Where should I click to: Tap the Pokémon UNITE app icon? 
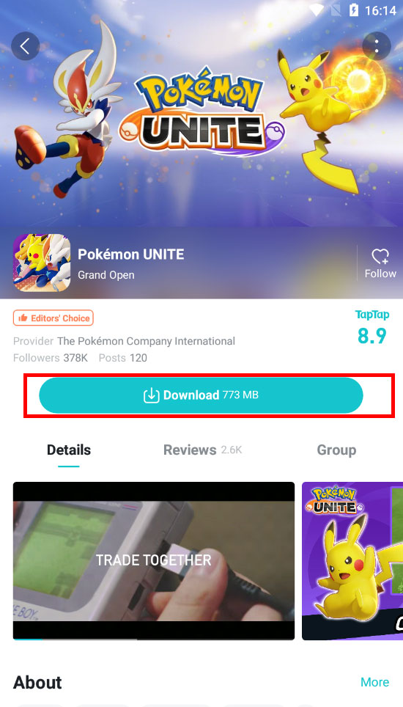pyautogui.click(x=42, y=263)
